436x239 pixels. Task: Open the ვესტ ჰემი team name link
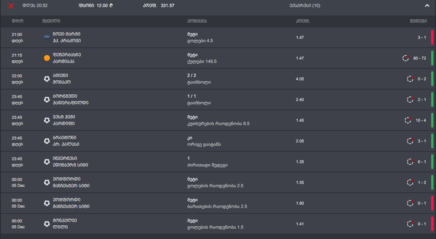64,117
